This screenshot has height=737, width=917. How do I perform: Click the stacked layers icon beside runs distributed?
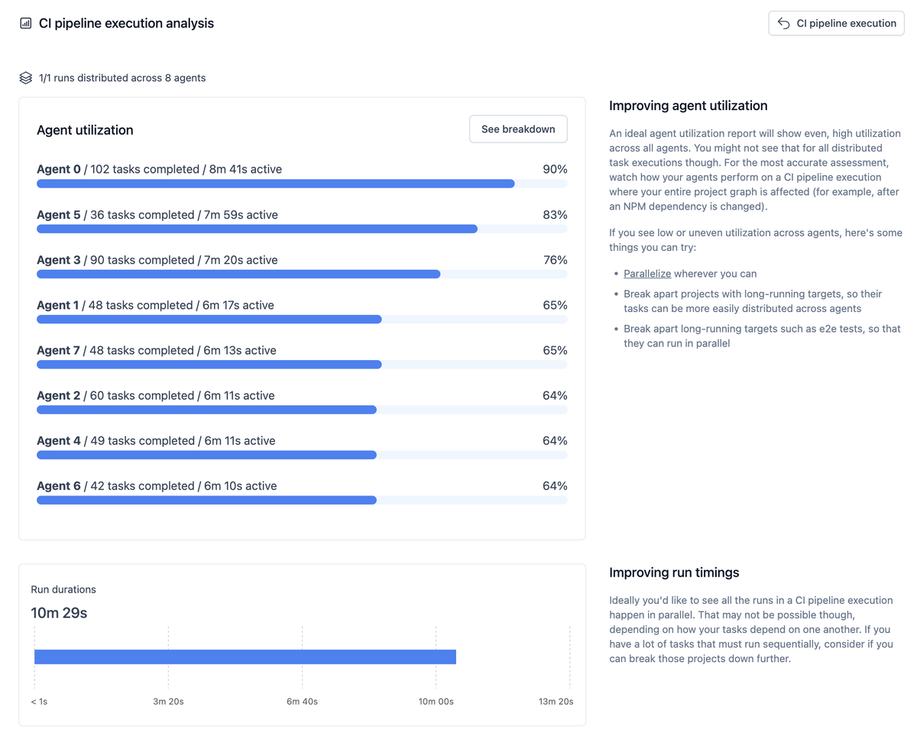26,78
